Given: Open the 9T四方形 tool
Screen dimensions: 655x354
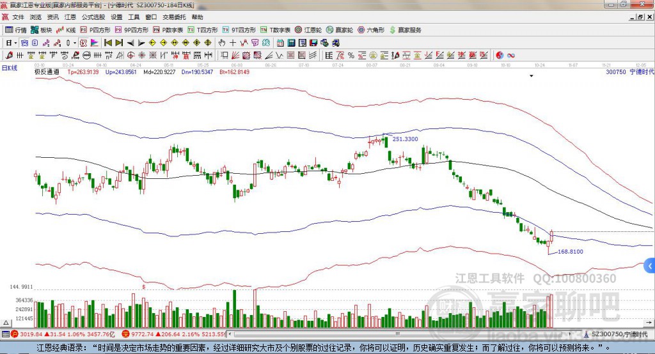Looking at the screenshot, I should pyautogui.click(x=239, y=30).
